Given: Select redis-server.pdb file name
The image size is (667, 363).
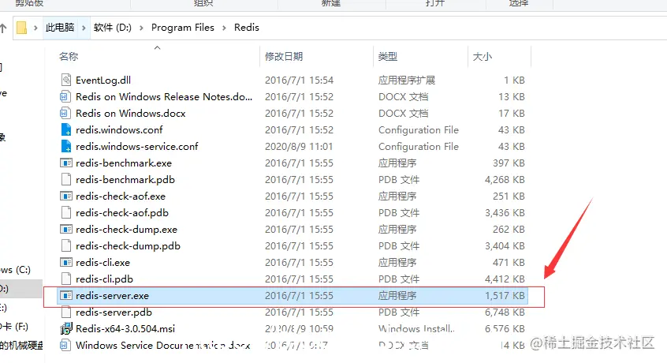Looking at the screenshot, I should click(114, 312).
